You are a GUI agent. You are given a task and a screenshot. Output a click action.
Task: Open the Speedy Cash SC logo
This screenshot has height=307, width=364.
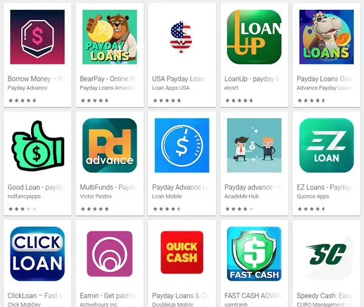pyautogui.click(x=326, y=254)
